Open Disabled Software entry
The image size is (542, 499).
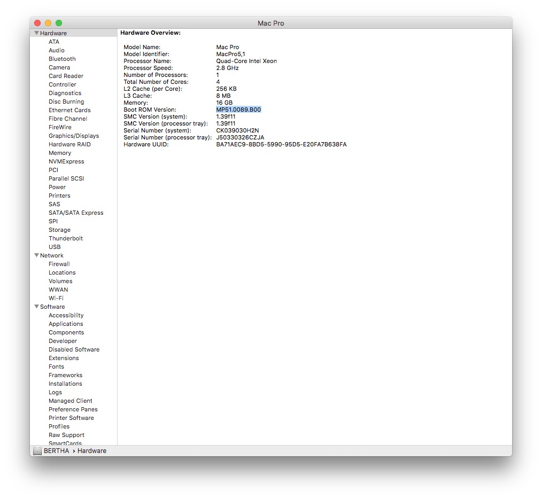point(74,350)
